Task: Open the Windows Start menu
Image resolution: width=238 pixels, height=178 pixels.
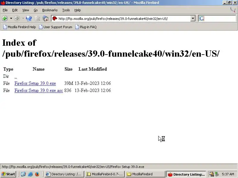Action: (x=9, y=174)
